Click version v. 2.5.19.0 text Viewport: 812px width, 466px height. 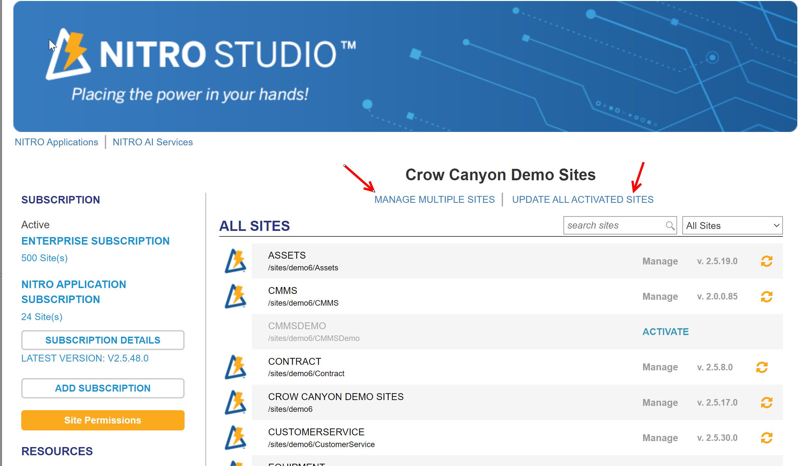point(717,261)
